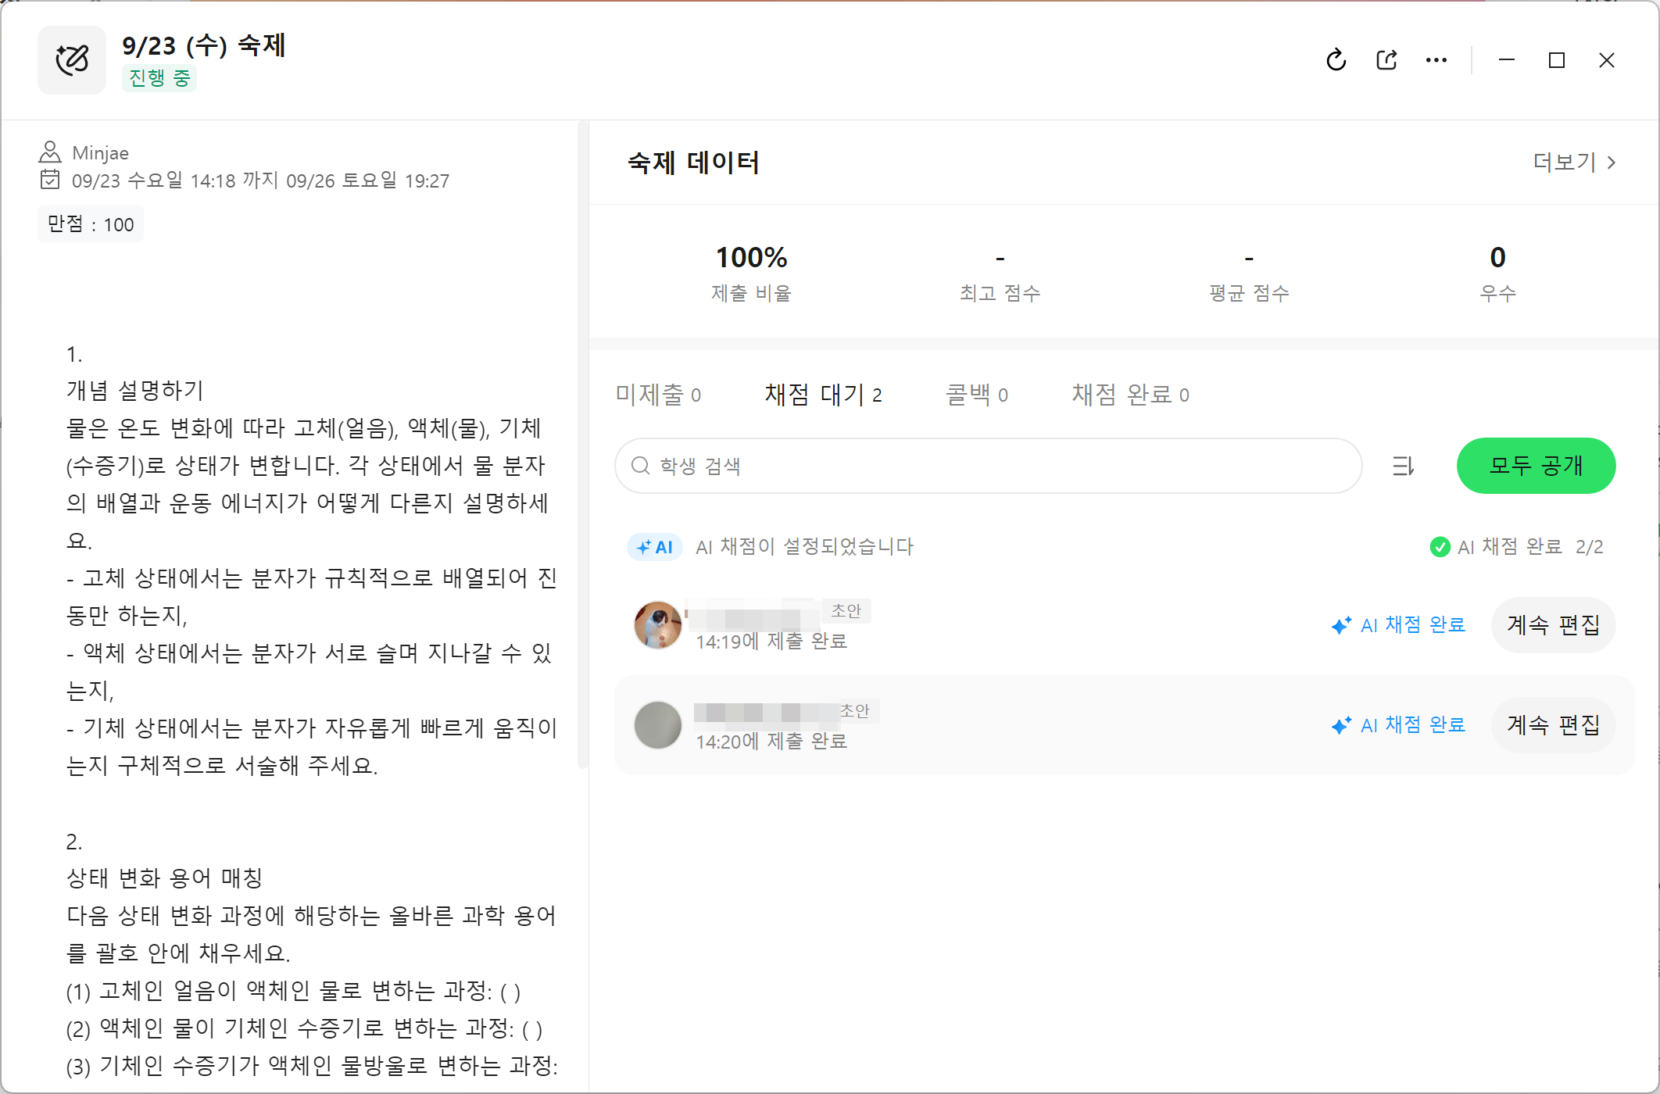Click the magnifier icon in student search
Image resolution: width=1660 pixels, height=1094 pixels.
pos(641,466)
